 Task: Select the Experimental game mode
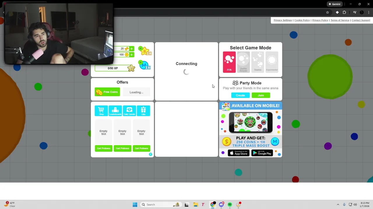[272, 62]
